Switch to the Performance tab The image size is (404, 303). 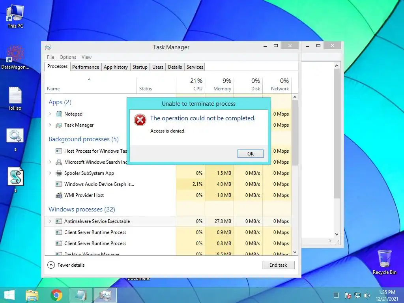86,67
